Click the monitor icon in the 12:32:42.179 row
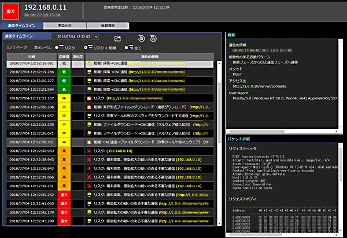This screenshot has width=347, height=238. pyautogui.click(x=89, y=212)
